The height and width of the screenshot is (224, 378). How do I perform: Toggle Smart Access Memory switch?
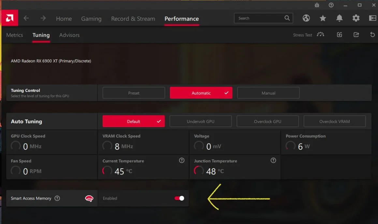click(x=179, y=198)
